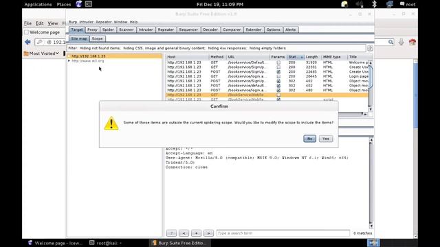Switch to the Scanner tab

coord(126,30)
